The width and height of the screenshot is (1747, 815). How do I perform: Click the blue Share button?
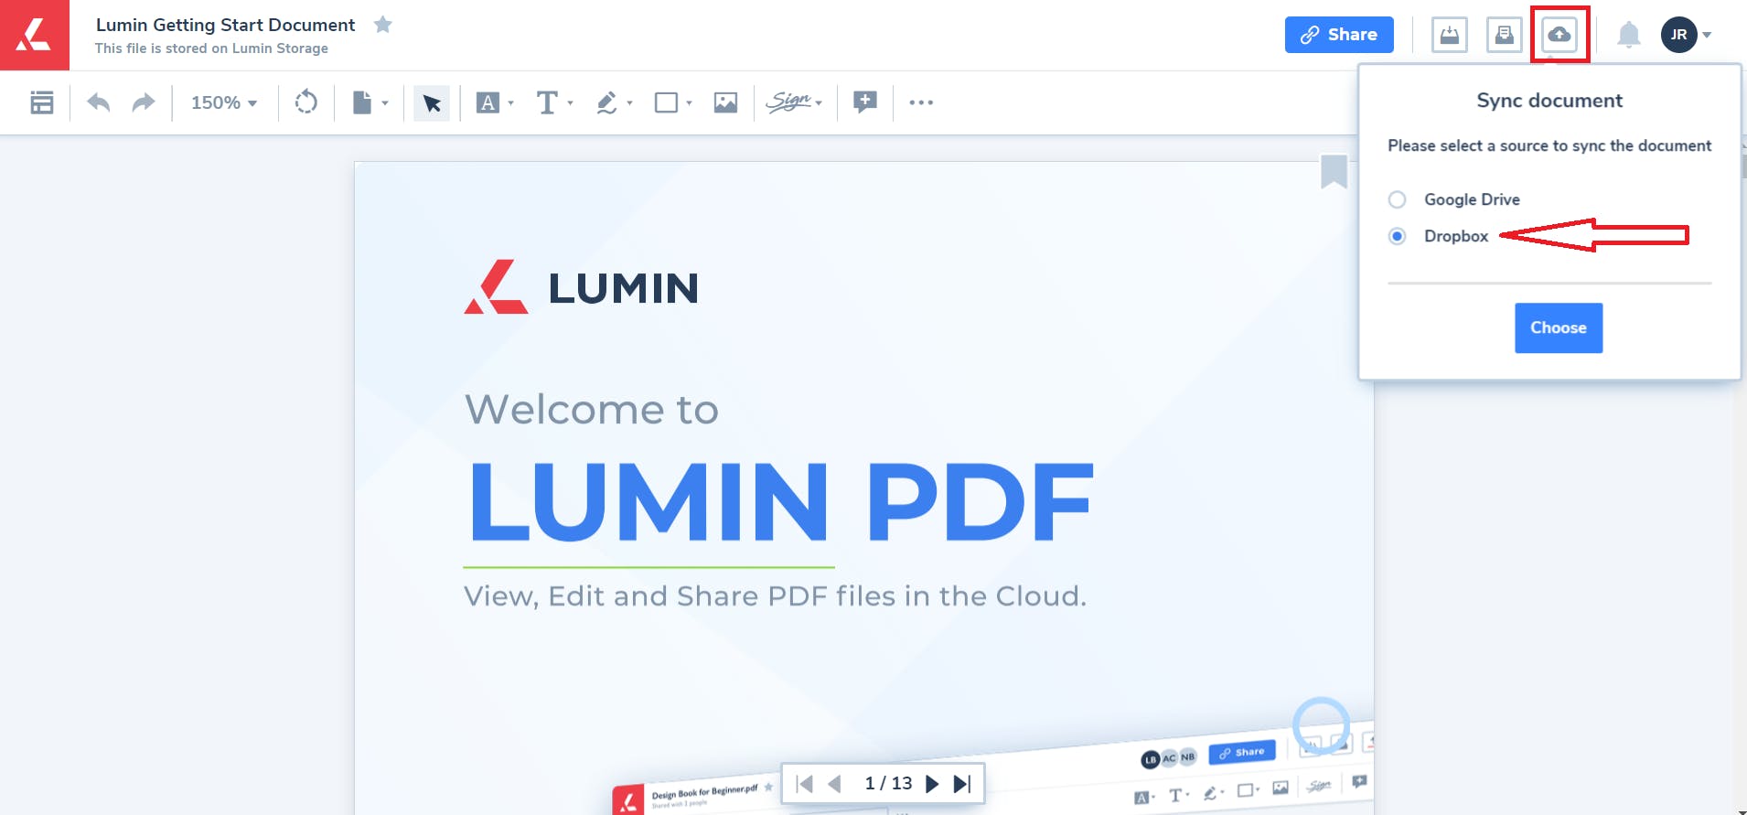1339,35
